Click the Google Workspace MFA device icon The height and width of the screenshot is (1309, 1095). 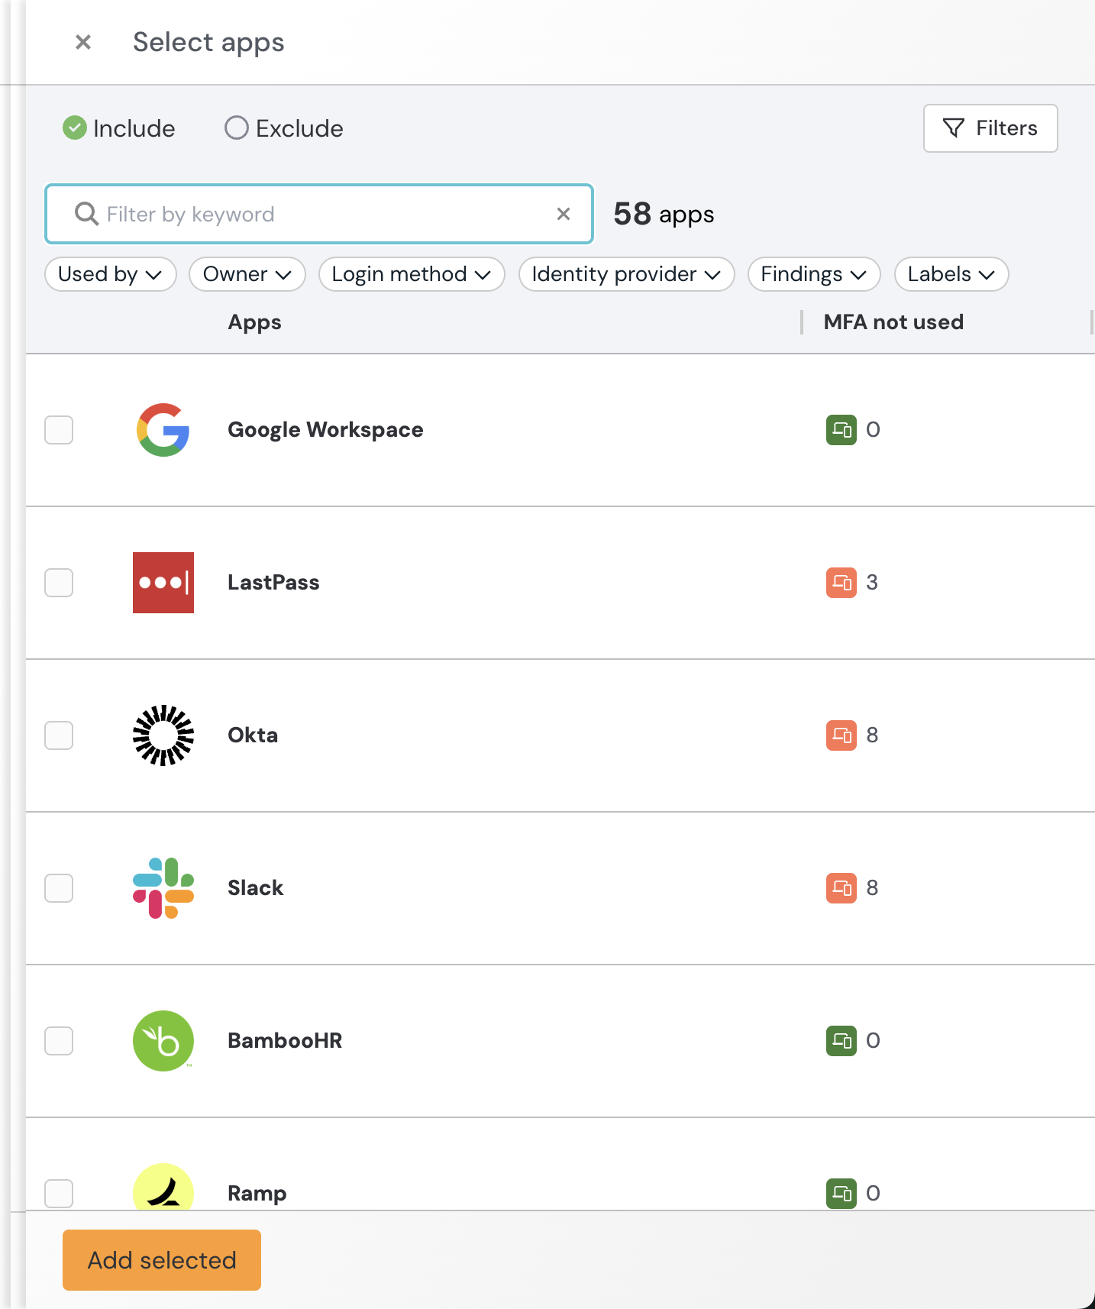coord(841,430)
